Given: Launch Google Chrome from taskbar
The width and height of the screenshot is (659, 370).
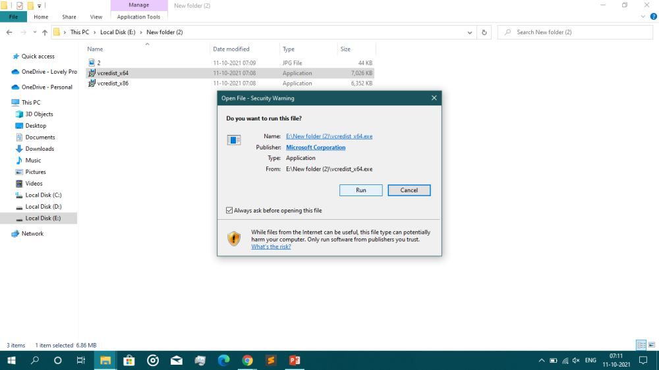Looking at the screenshot, I should (x=248, y=360).
